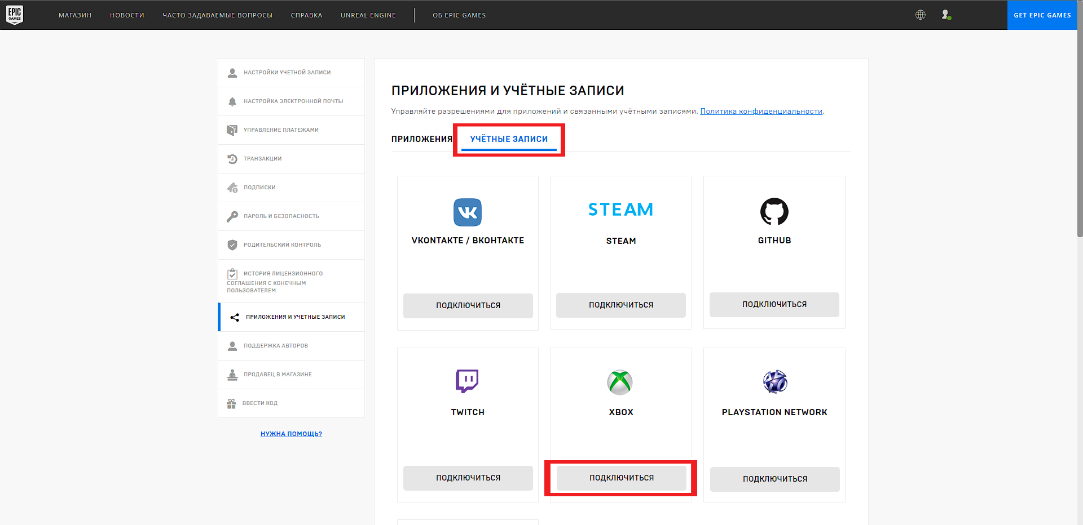
Task: Click the account settings person icon
Action: point(232,73)
